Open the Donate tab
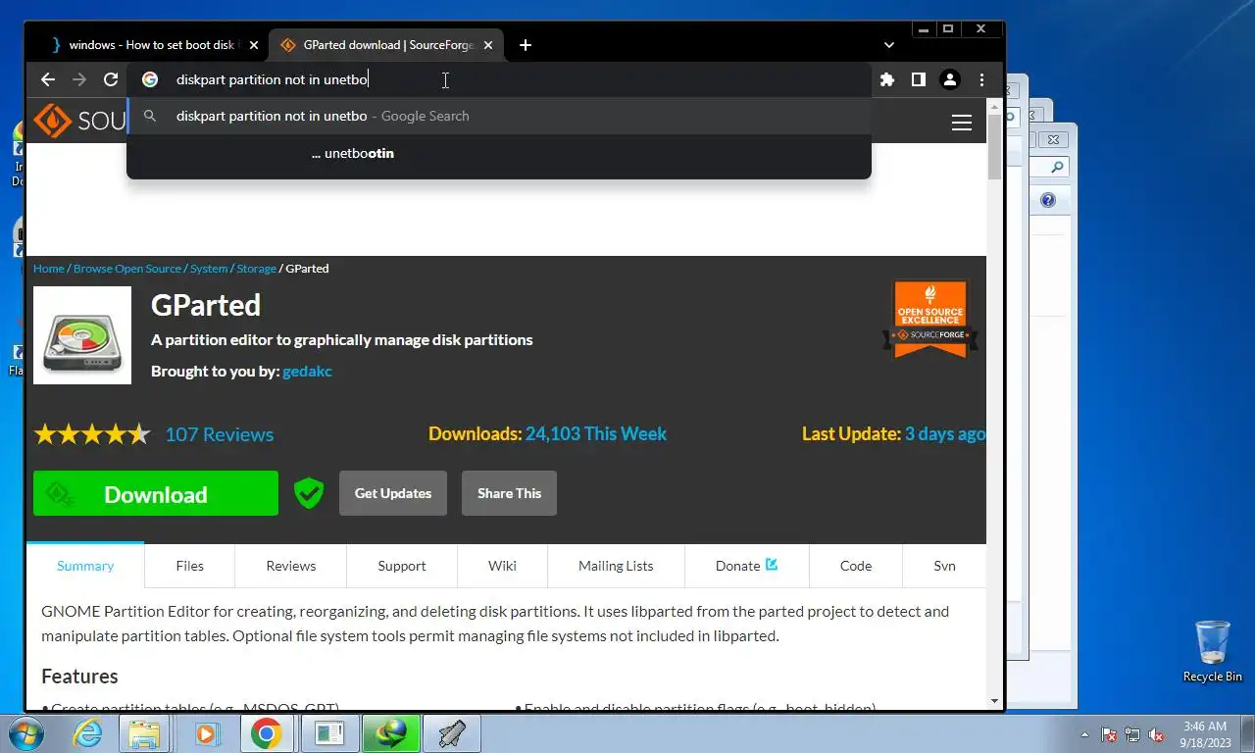The width and height of the screenshot is (1255, 753). click(x=746, y=566)
